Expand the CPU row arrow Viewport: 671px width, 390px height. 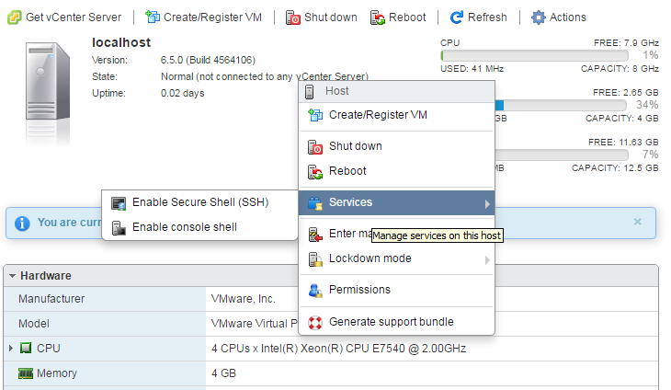[11, 348]
